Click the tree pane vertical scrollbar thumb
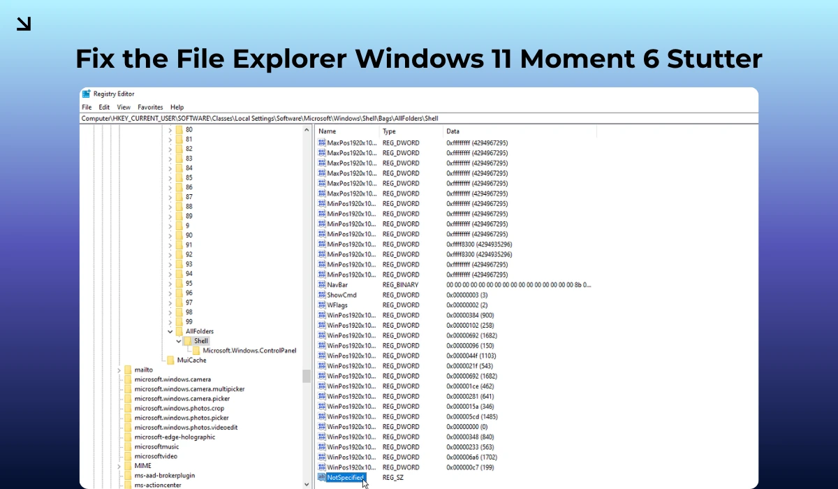838x489 pixels. pyautogui.click(x=307, y=376)
